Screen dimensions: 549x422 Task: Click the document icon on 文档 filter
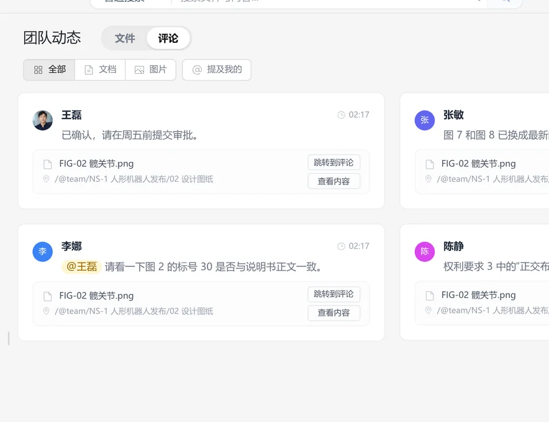pos(89,70)
